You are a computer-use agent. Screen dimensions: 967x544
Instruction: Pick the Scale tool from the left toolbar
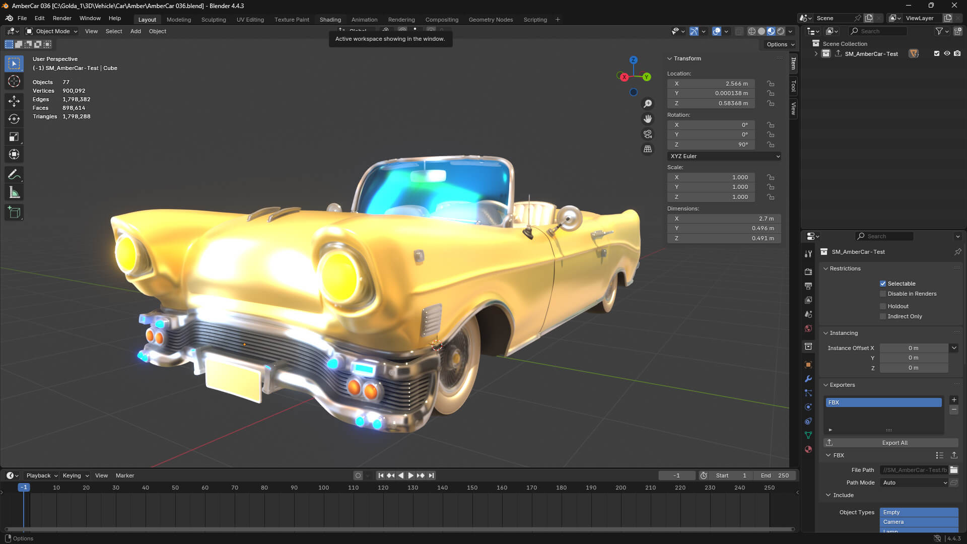tap(14, 137)
